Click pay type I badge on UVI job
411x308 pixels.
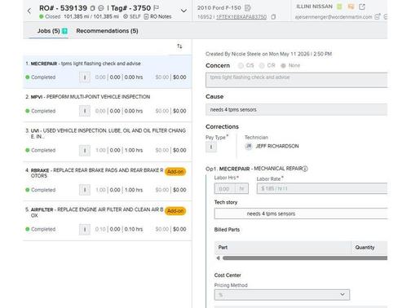tap(85, 150)
